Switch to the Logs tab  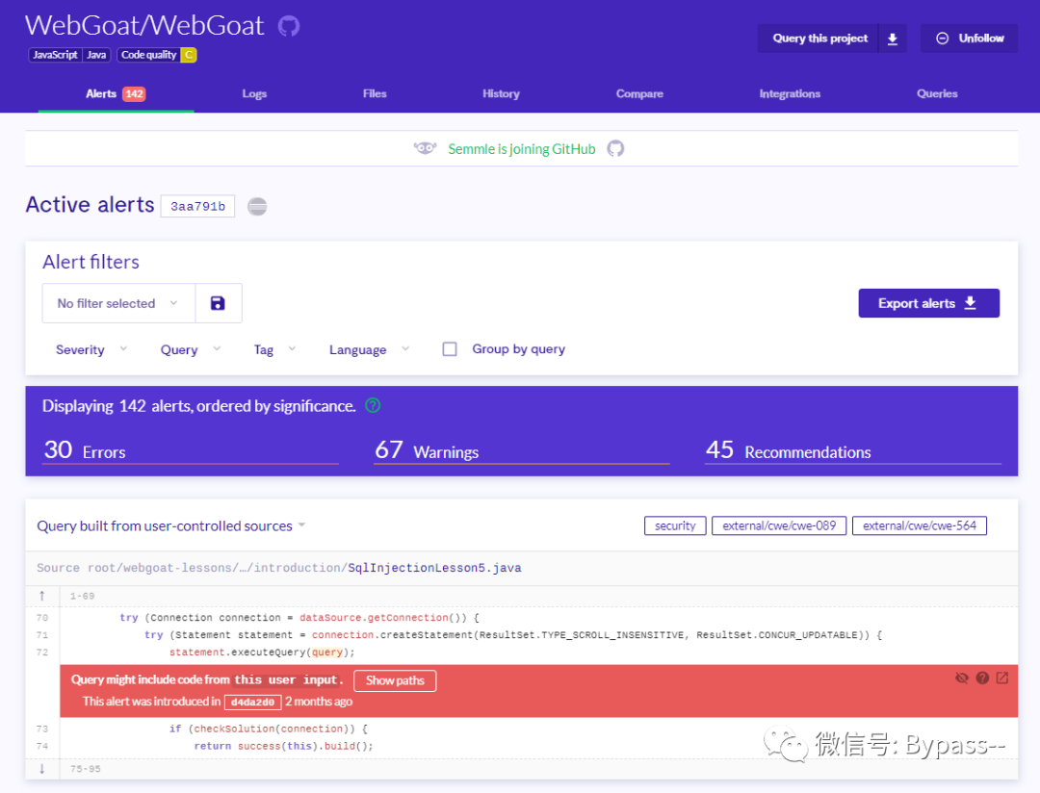coord(254,94)
